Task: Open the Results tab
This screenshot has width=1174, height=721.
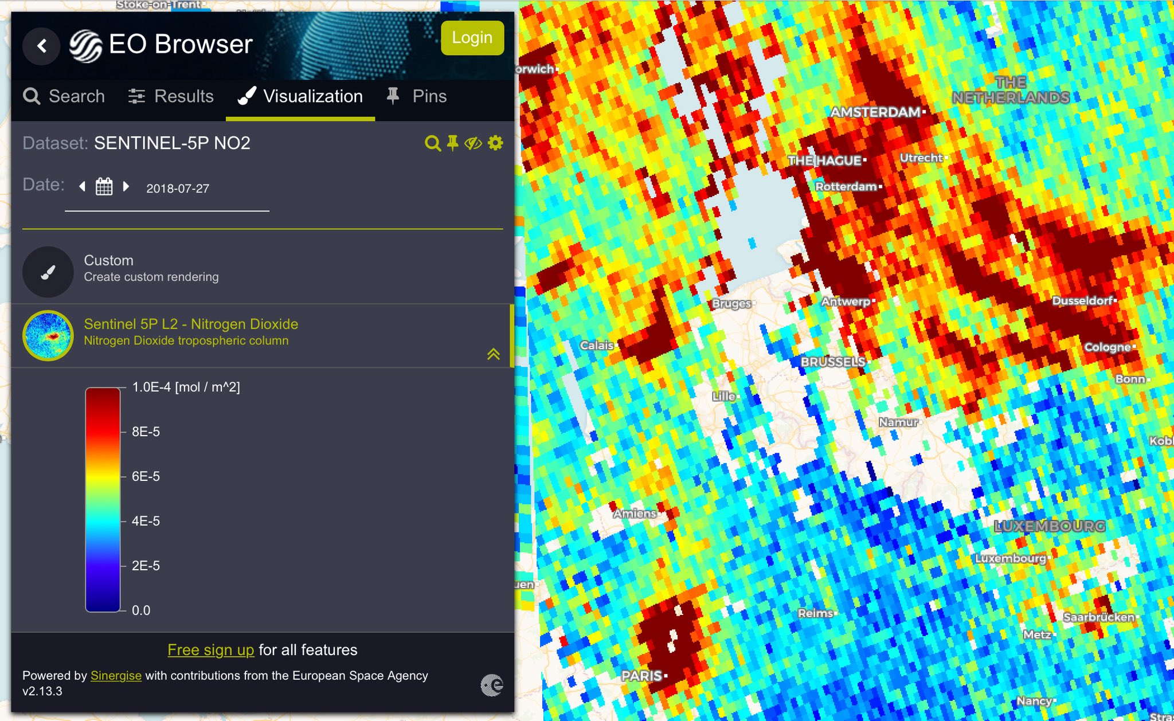Action: [x=171, y=96]
